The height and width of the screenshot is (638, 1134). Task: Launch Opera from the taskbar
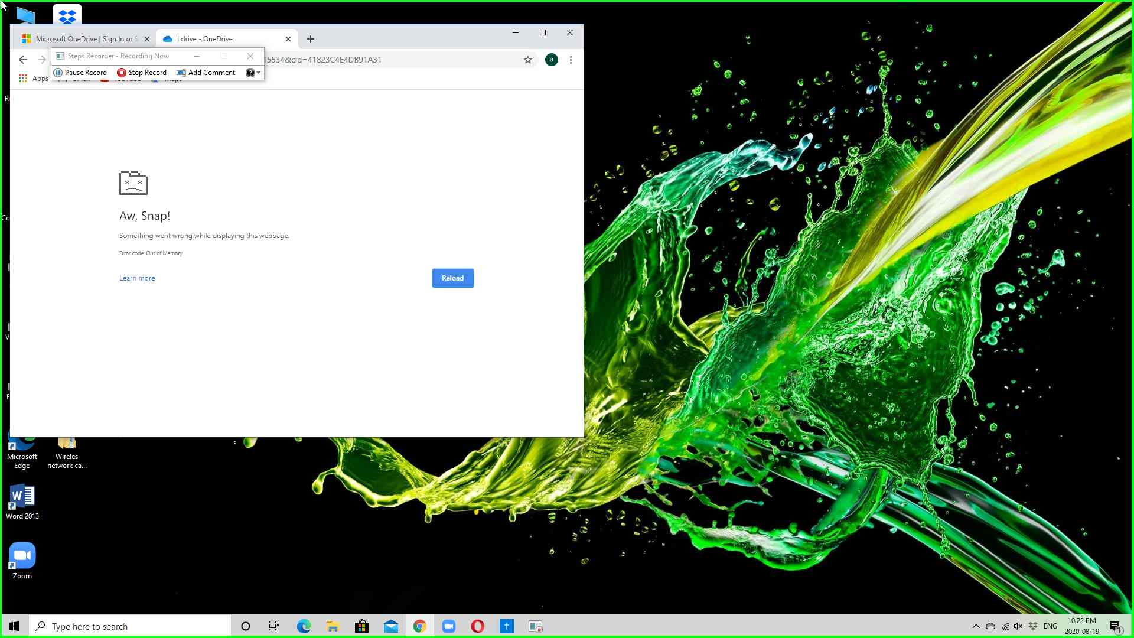click(x=477, y=626)
